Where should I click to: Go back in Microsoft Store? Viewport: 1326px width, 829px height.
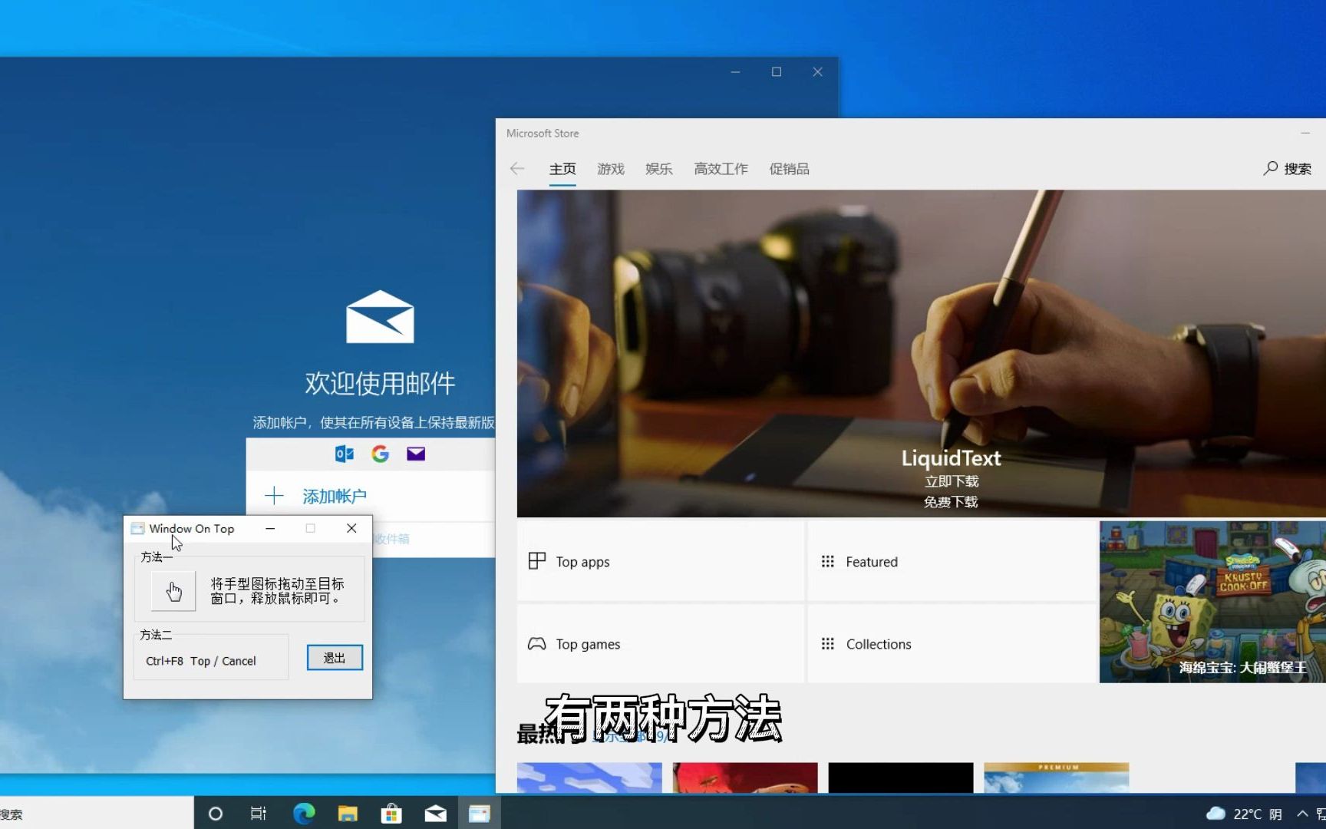(x=517, y=169)
